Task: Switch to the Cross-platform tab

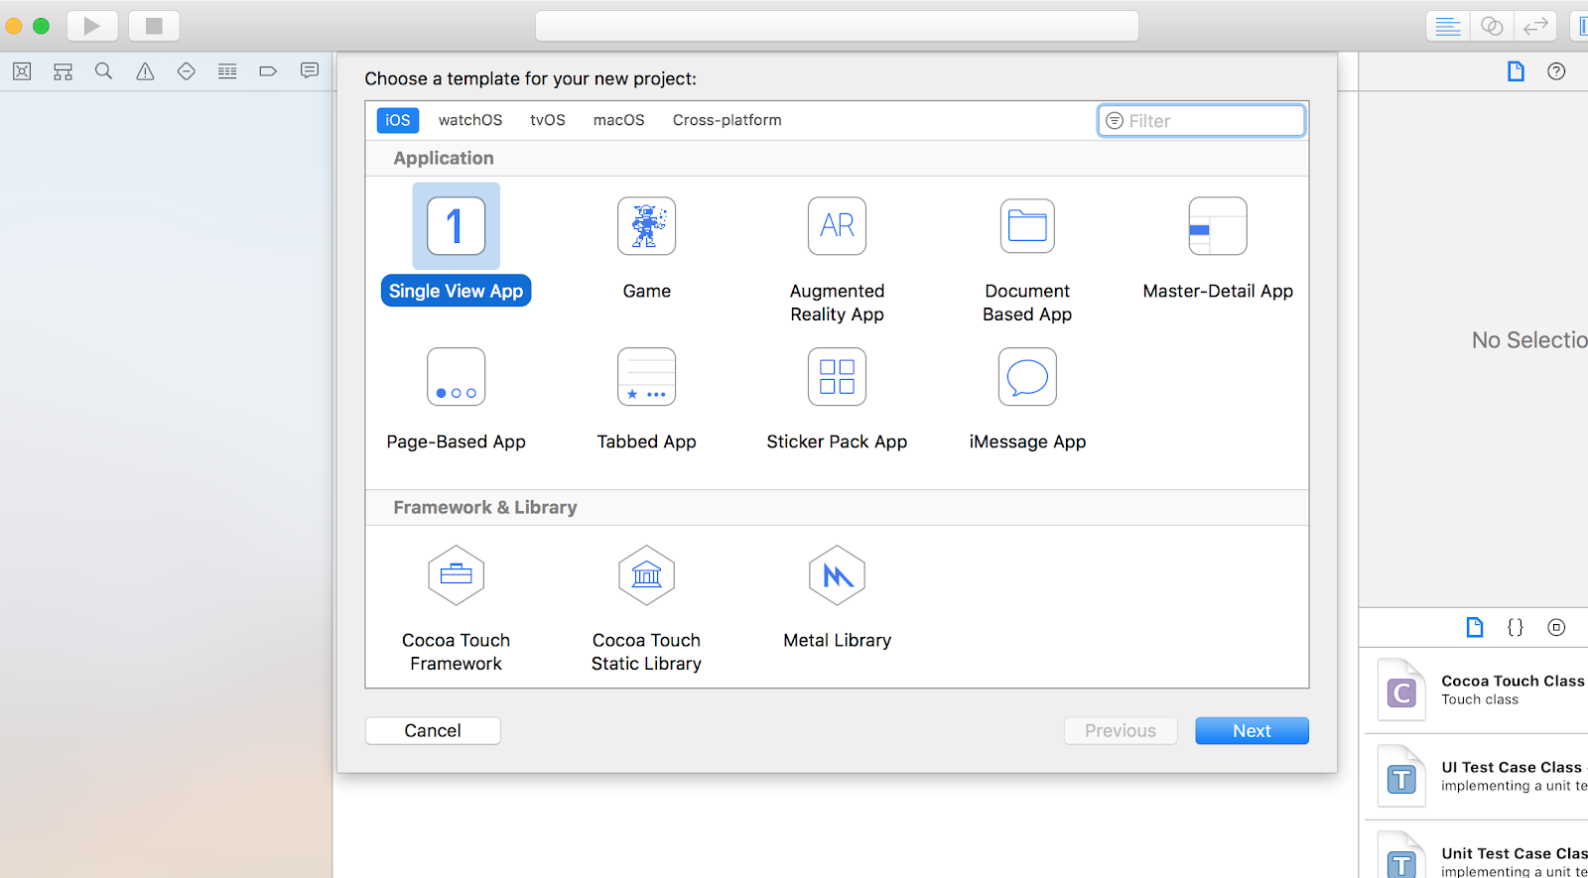Action: click(728, 120)
